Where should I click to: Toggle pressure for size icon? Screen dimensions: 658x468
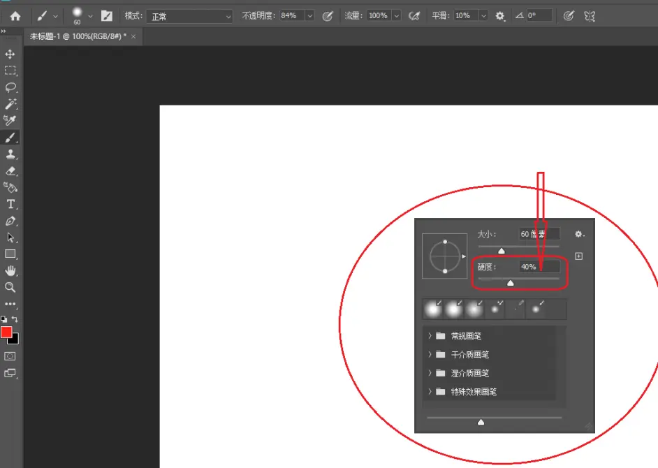(x=569, y=16)
